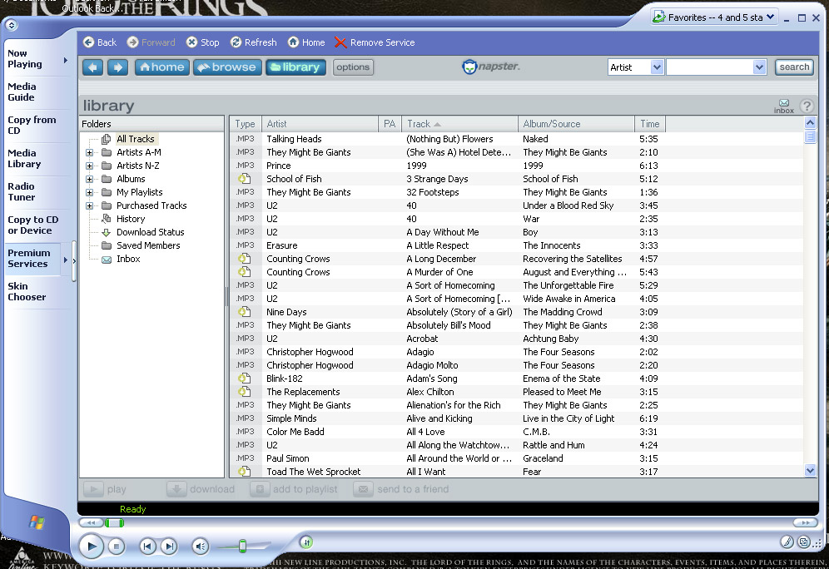Screen dimensions: 829x569
Task: Click the Download Status arrow icon
Action: pyautogui.click(x=107, y=232)
